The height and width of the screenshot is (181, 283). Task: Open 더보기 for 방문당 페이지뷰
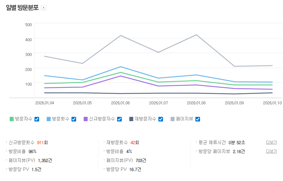point(271,151)
